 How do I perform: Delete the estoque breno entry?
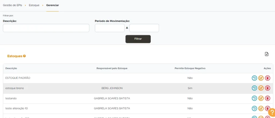click(x=267, y=88)
